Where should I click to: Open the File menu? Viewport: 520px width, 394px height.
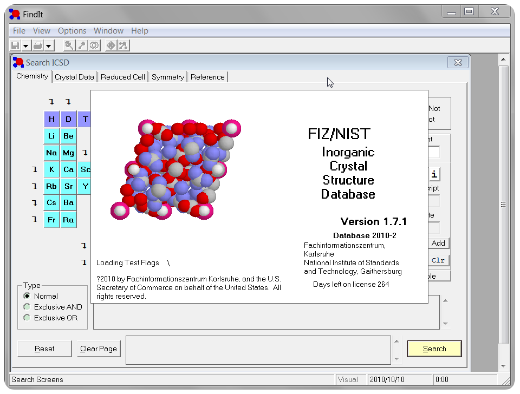coord(19,31)
